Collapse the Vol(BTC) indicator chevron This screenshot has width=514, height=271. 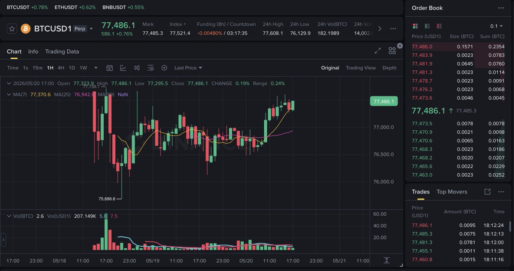point(9,216)
